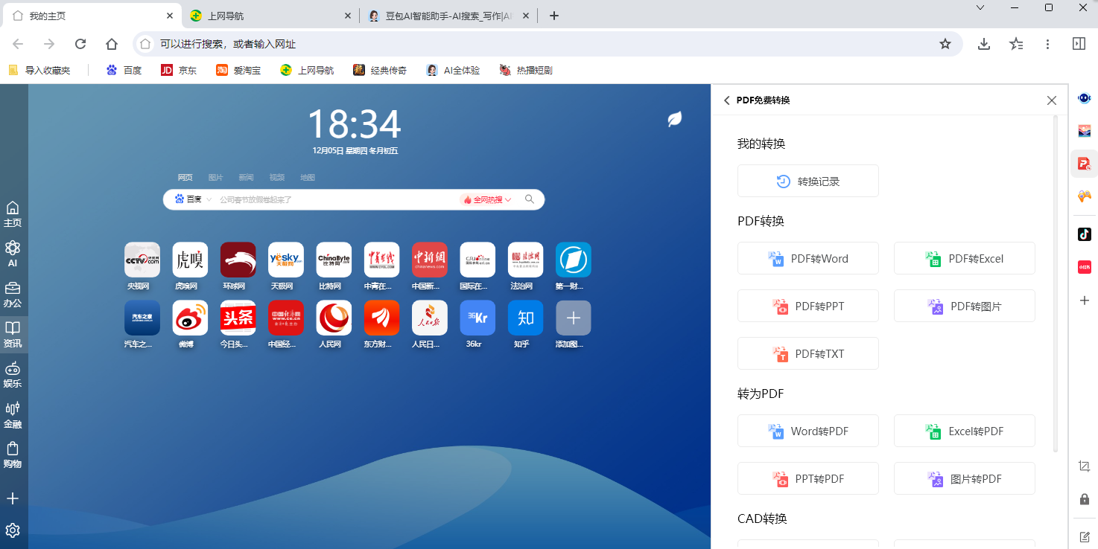This screenshot has height=549, width=1098.
Task: Open the 金融 left sidebar item
Action: click(13, 415)
